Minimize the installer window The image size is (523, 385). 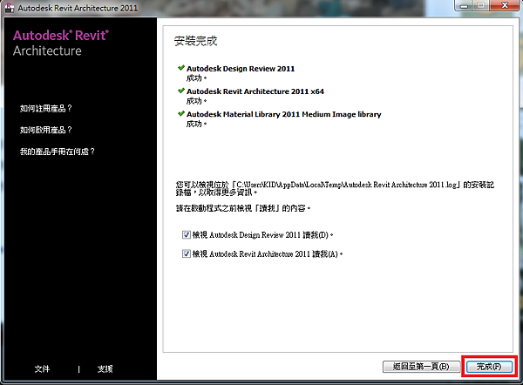click(x=464, y=5)
